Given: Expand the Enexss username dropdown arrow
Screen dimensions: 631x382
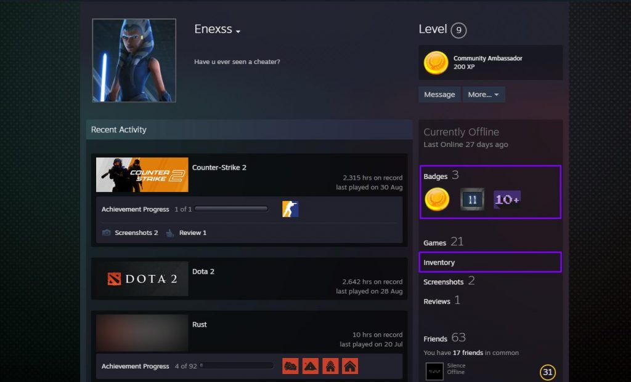Looking at the screenshot, I should (238, 31).
